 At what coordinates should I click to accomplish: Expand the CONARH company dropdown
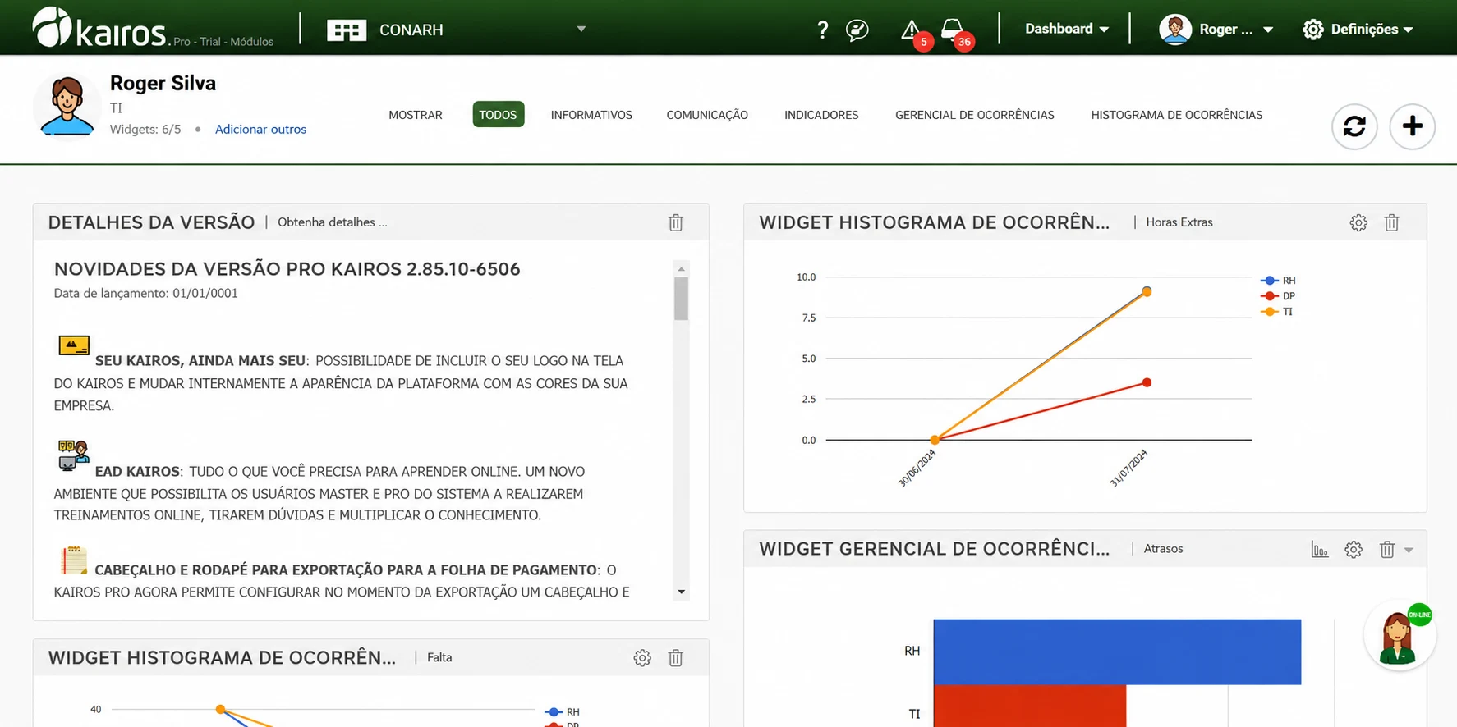pyautogui.click(x=581, y=30)
